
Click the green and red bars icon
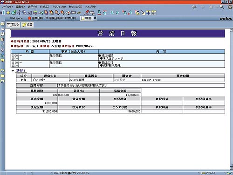[35, 13]
